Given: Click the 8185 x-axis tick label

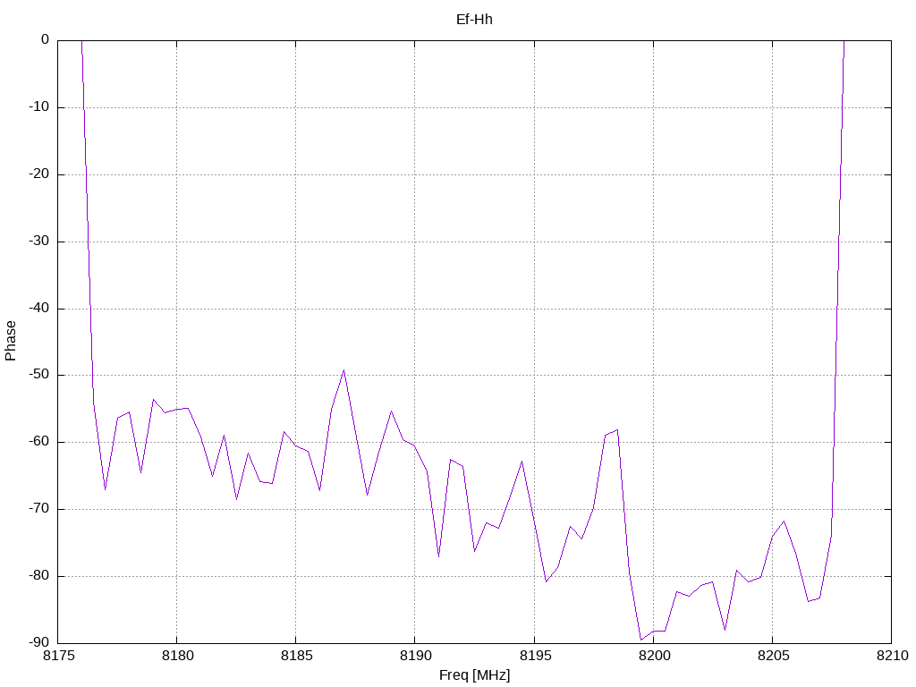Looking at the screenshot, I should pos(296,656).
